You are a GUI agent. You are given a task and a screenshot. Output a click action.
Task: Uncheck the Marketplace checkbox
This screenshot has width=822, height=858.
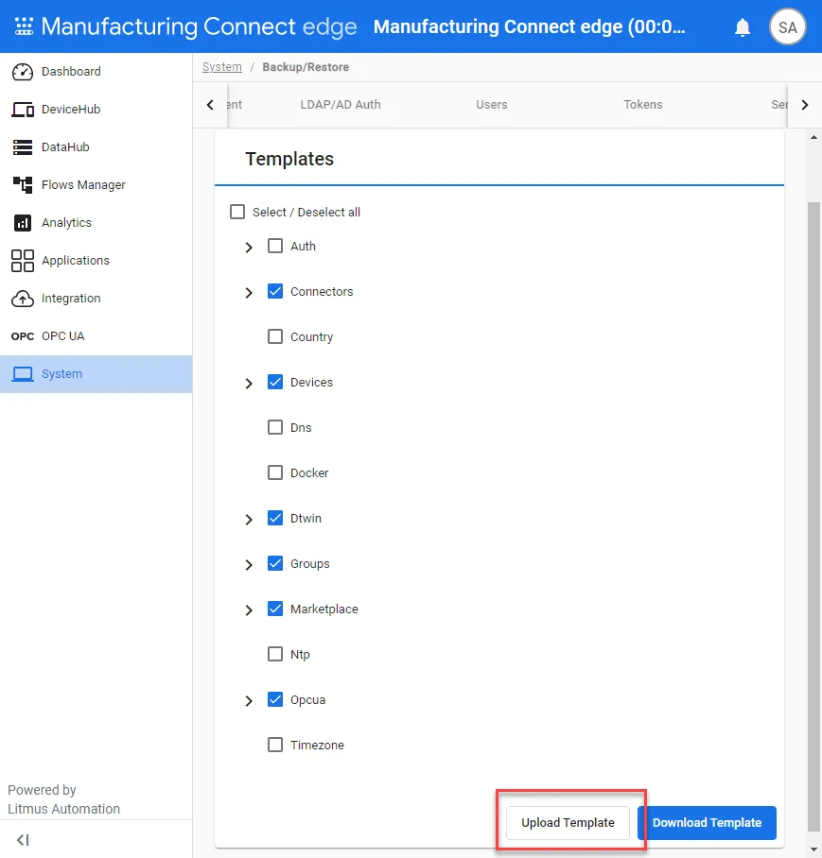[275, 609]
